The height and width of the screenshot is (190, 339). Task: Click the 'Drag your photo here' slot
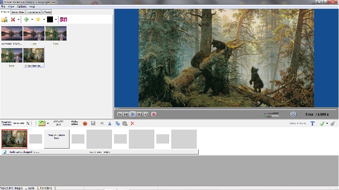pyautogui.click(x=57, y=139)
